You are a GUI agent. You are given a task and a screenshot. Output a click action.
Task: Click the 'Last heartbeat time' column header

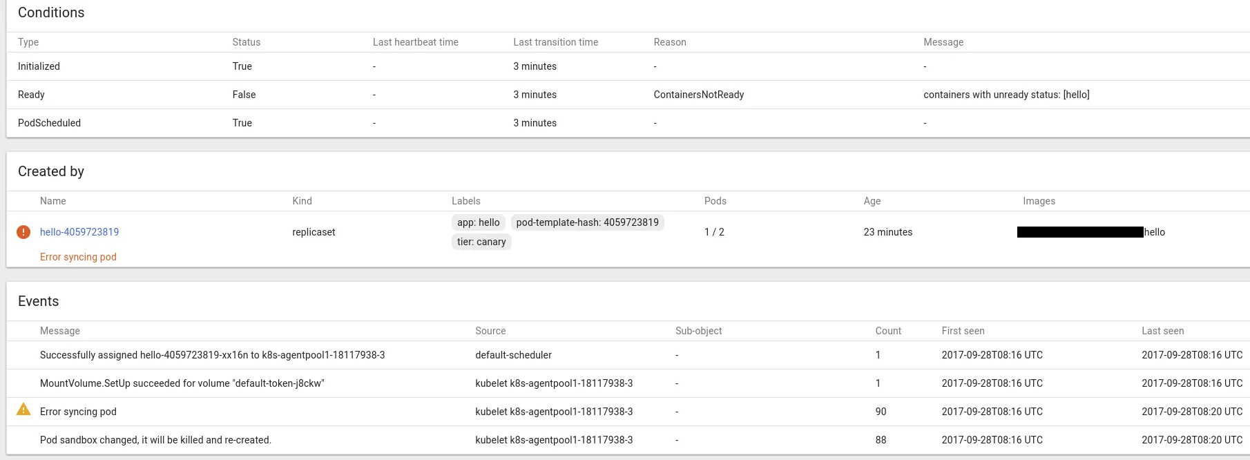(x=415, y=42)
